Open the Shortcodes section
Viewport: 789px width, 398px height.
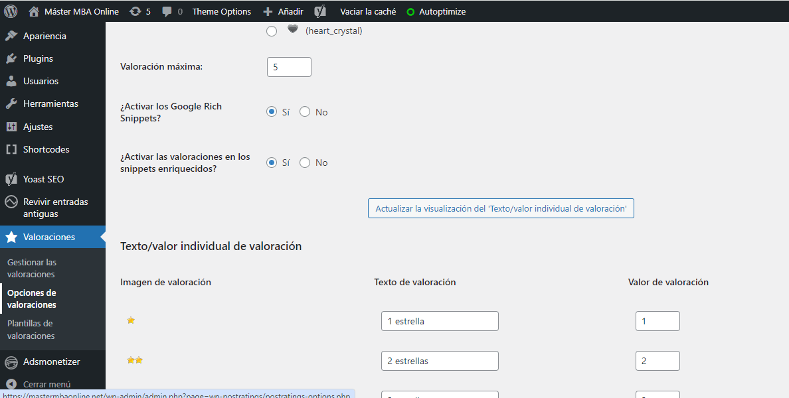46,149
